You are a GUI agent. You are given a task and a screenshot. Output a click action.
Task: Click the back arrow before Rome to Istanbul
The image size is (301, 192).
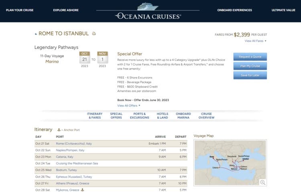(x=36, y=34)
